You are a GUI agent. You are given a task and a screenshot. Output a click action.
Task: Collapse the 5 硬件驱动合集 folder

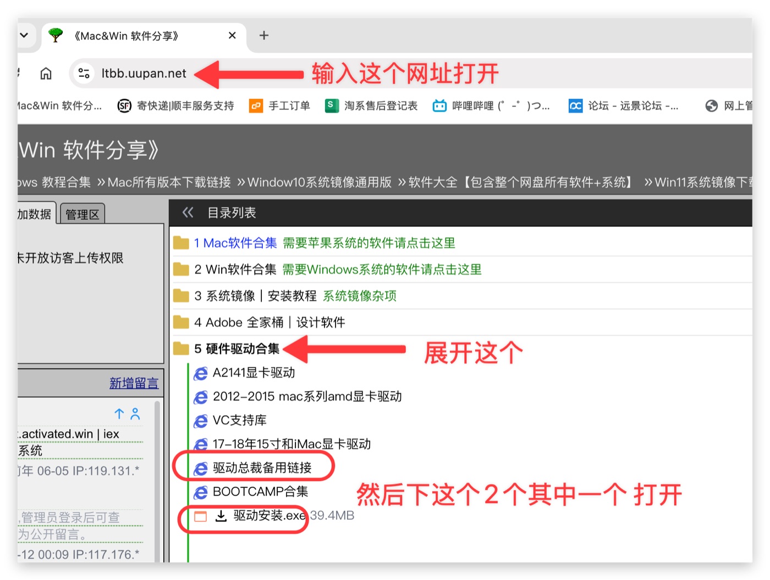(237, 349)
